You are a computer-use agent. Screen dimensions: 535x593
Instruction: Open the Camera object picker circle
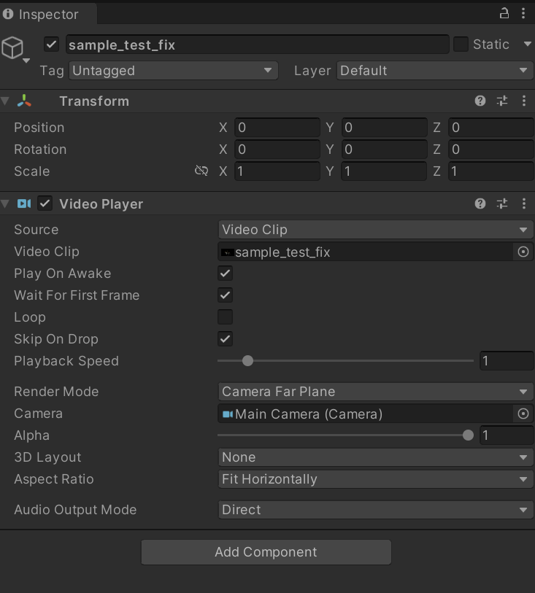(523, 414)
